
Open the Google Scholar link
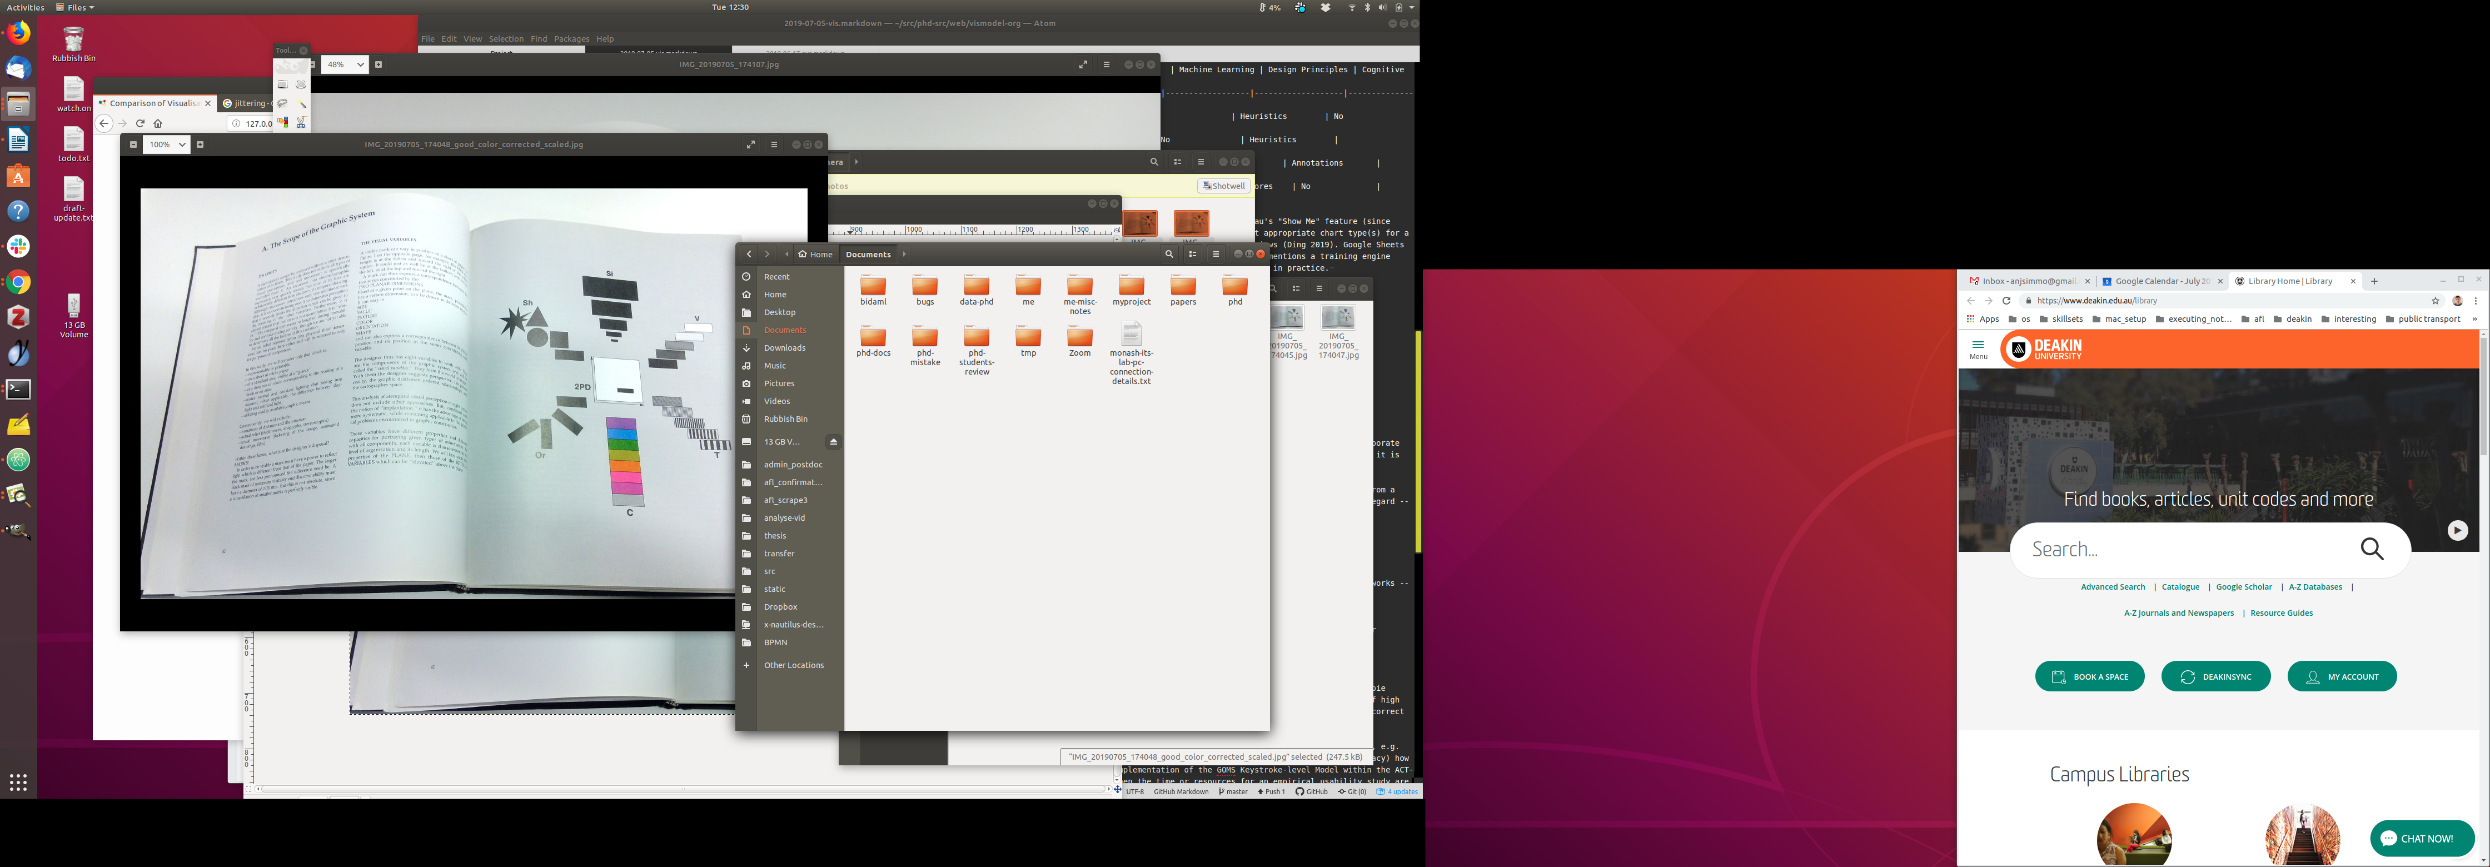pyautogui.click(x=2244, y=587)
